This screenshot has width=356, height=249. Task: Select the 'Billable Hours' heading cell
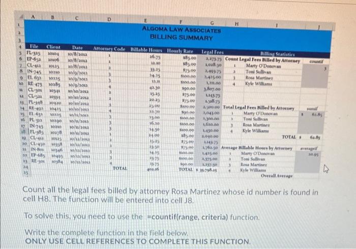146,50
